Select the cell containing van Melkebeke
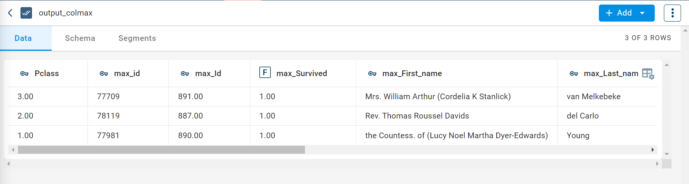 point(593,97)
